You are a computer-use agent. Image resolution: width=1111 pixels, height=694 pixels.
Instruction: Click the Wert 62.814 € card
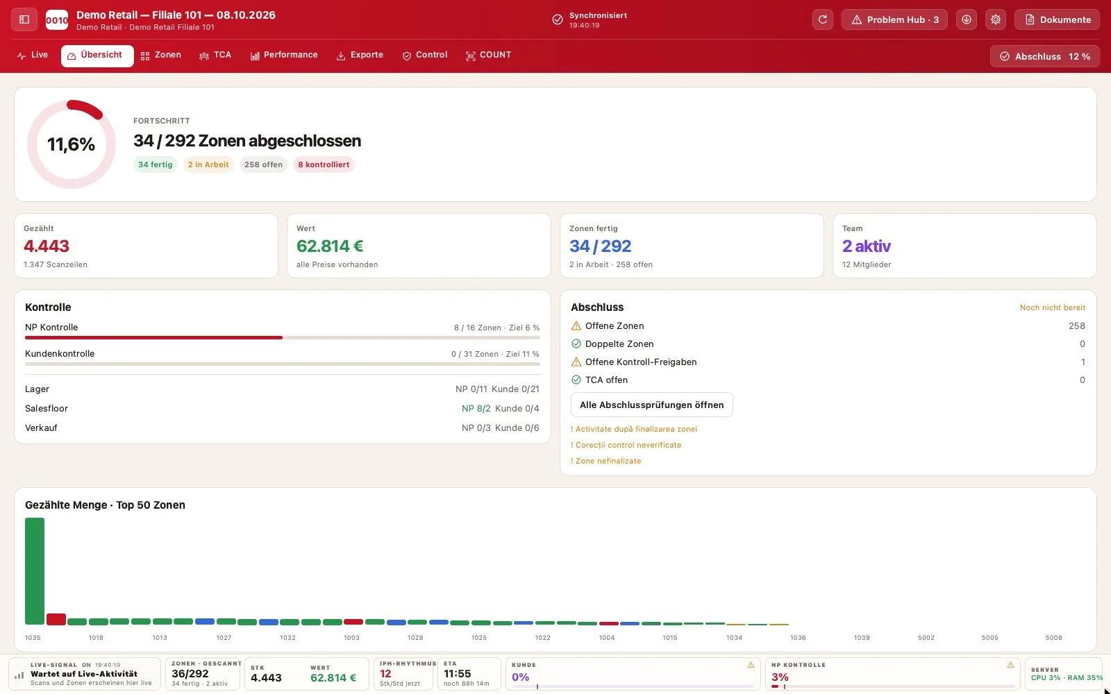point(419,246)
